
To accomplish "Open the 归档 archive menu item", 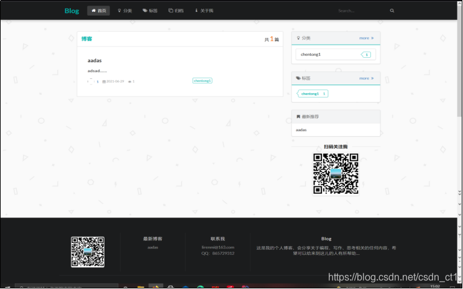I will click(176, 11).
